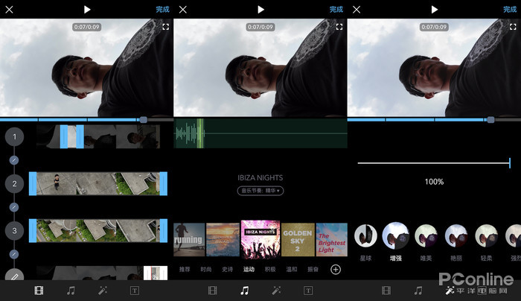
Task: Tap 完成 in the left panel
Action: (163, 9)
